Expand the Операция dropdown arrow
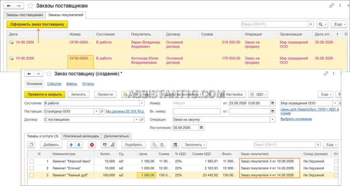This screenshot has width=350, height=186. [x=272, y=119]
